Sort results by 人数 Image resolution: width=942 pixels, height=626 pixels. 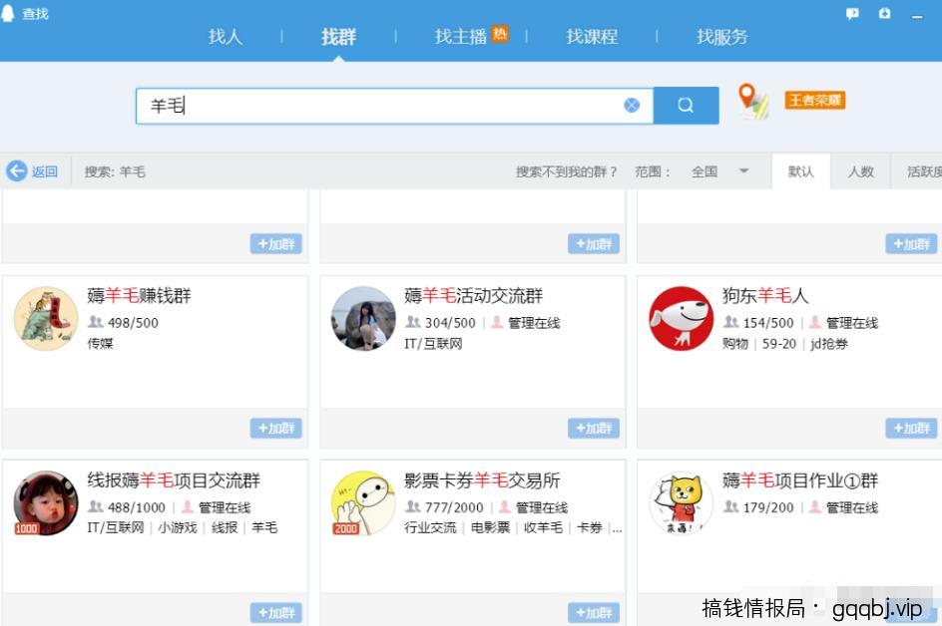pos(860,170)
